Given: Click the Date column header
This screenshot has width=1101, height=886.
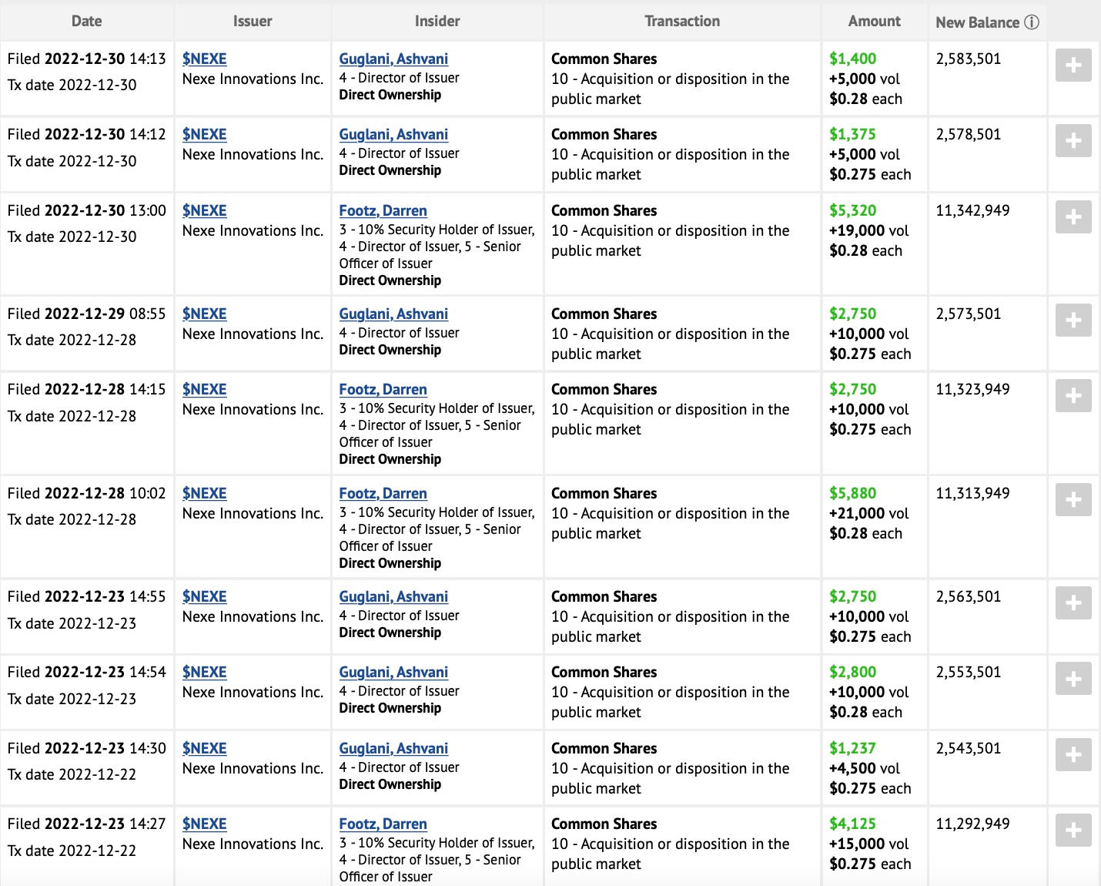Looking at the screenshot, I should click(x=86, y=22).
